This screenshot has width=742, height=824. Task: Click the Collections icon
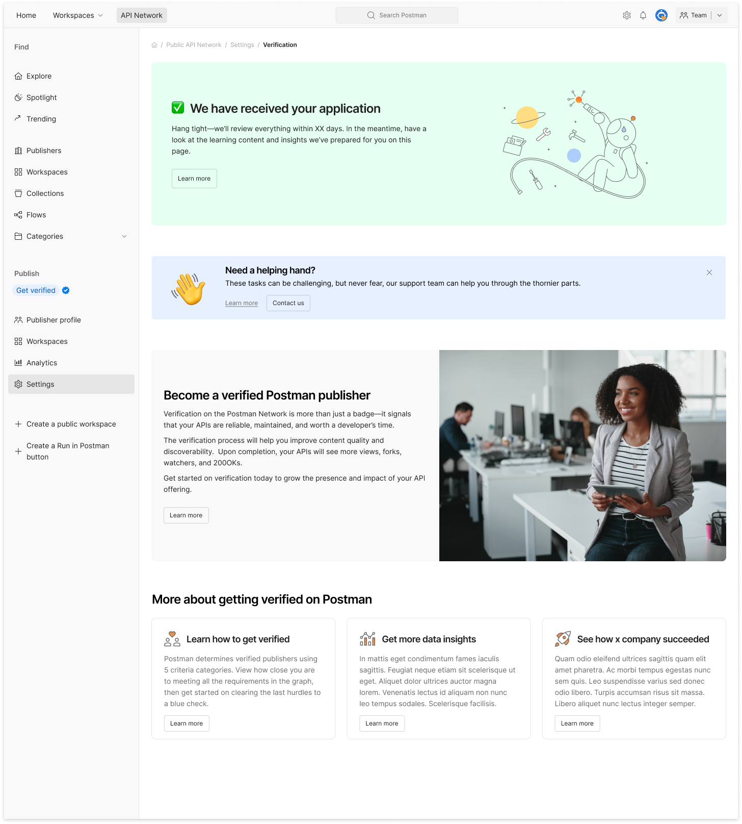click(x=18, y=193)
